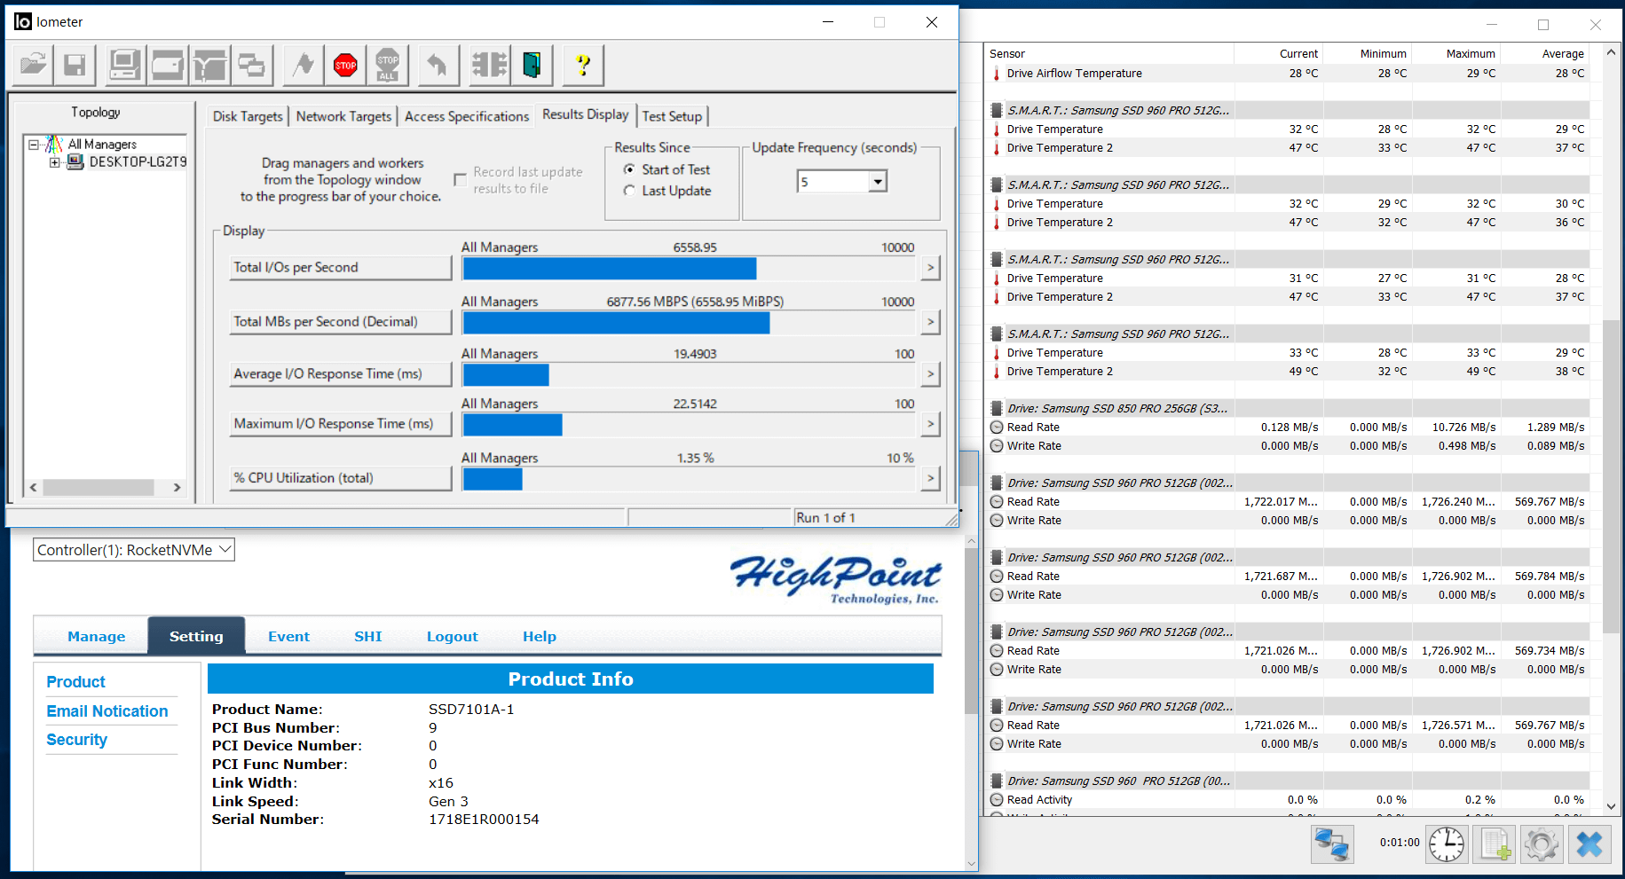The height and width of the screenshot is (879, 1625).
Task: Save test configuration with floppy icon
Action: tap(75, 65)
